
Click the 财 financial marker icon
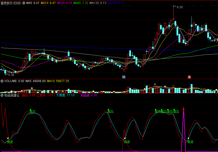click(x=124, y=77)
